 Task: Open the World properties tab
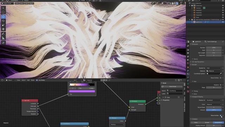tap(188, 63)
